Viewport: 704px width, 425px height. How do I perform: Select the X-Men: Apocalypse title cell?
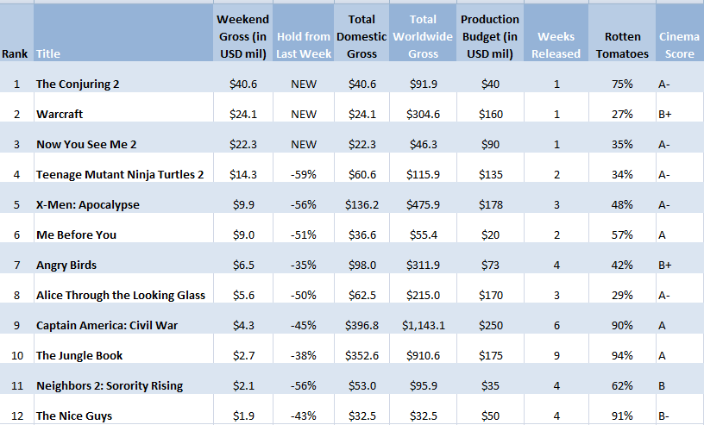[x=87, y=205]
